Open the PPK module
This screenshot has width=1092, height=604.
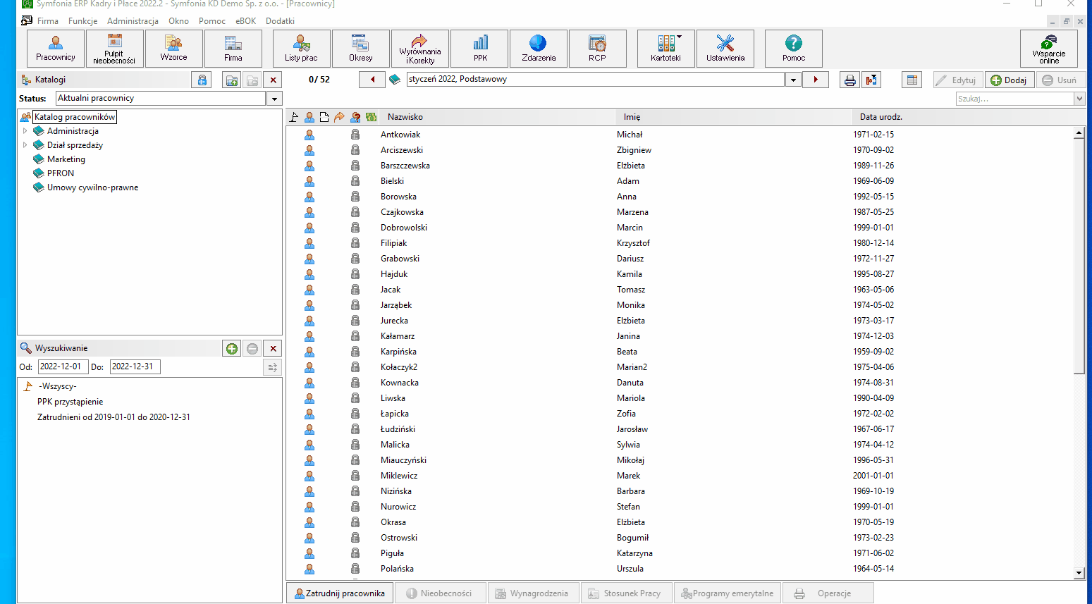click(479, 49)
